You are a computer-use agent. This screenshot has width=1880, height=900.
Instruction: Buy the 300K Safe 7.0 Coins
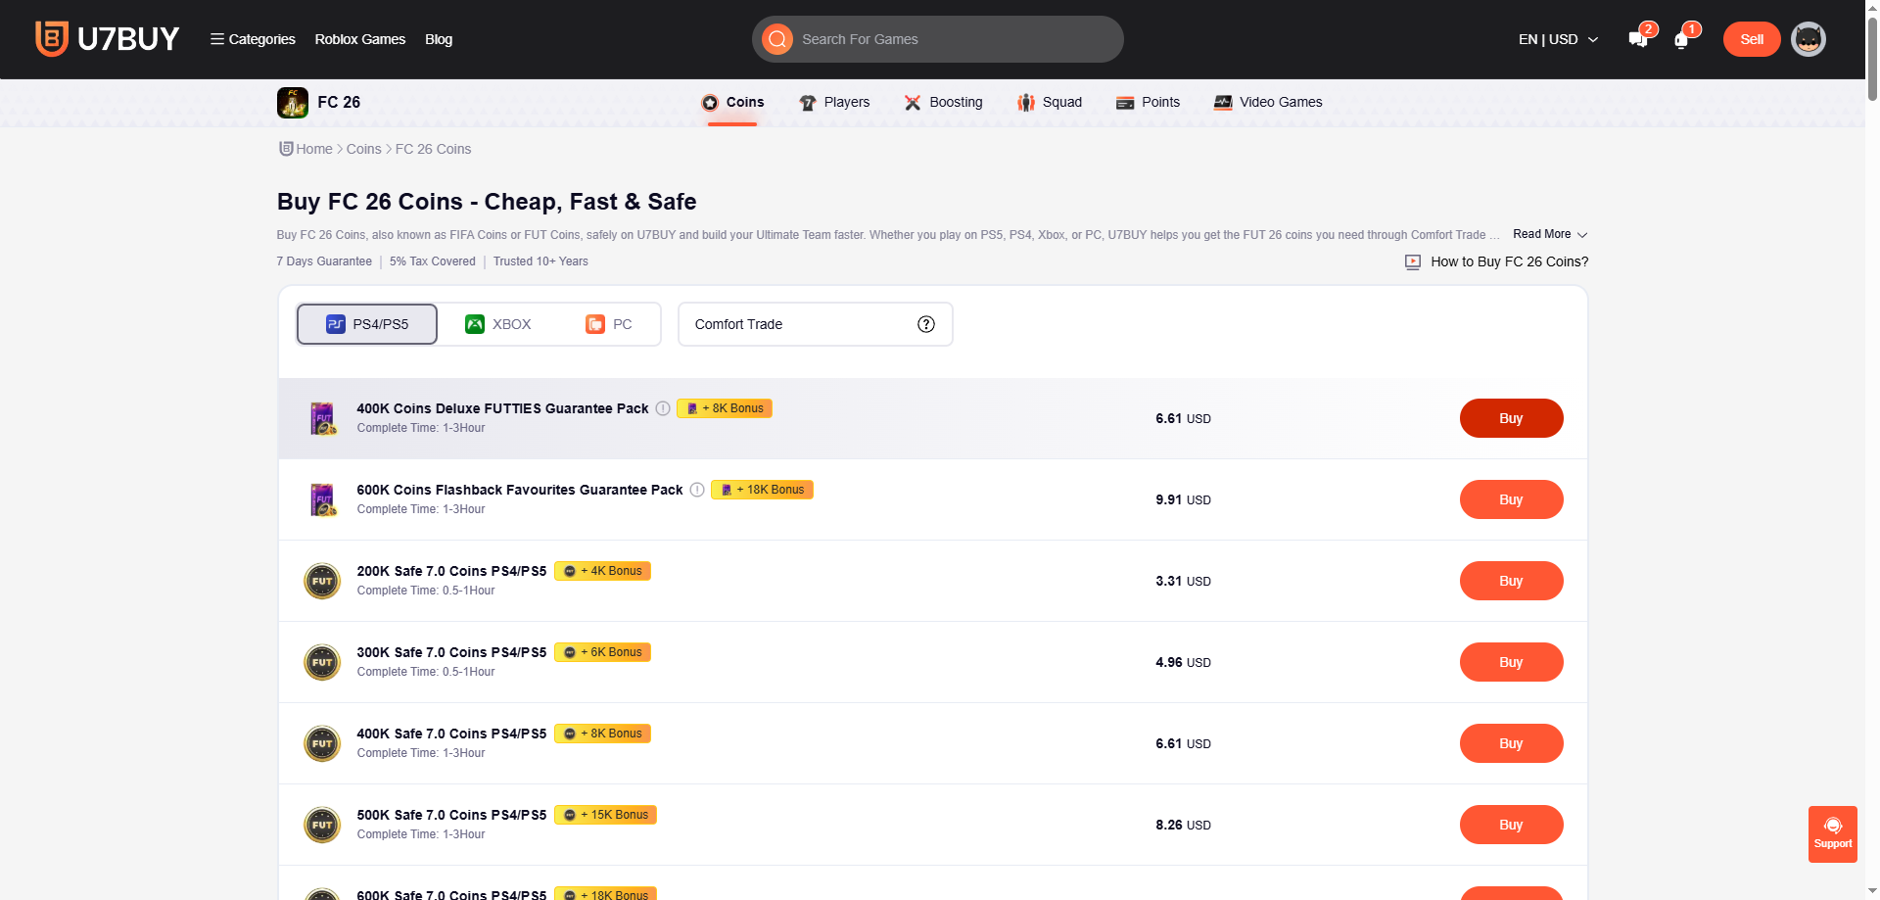pyautogui.click(x=1511, y=662)
